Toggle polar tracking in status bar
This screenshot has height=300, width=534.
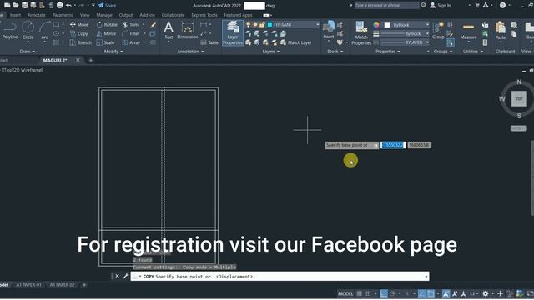tap(392, 293)
